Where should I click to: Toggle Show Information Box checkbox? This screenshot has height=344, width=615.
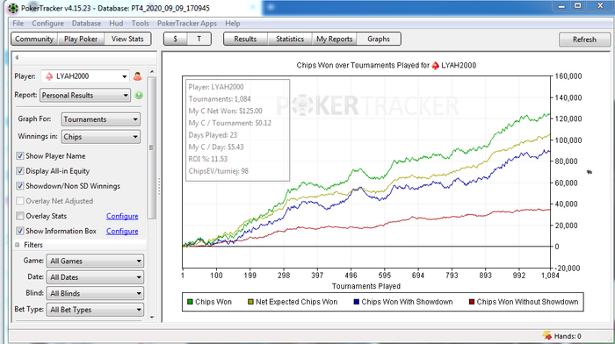(20, 231)
